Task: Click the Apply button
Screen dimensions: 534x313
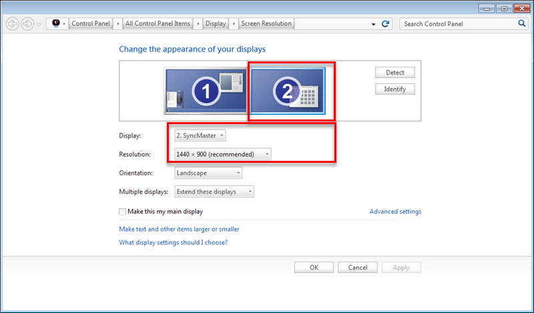Action: (401, 268)
